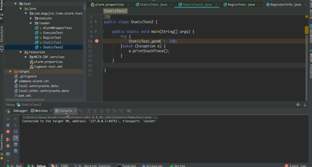
Task: Click the console print icon
Action: point(16,144)
